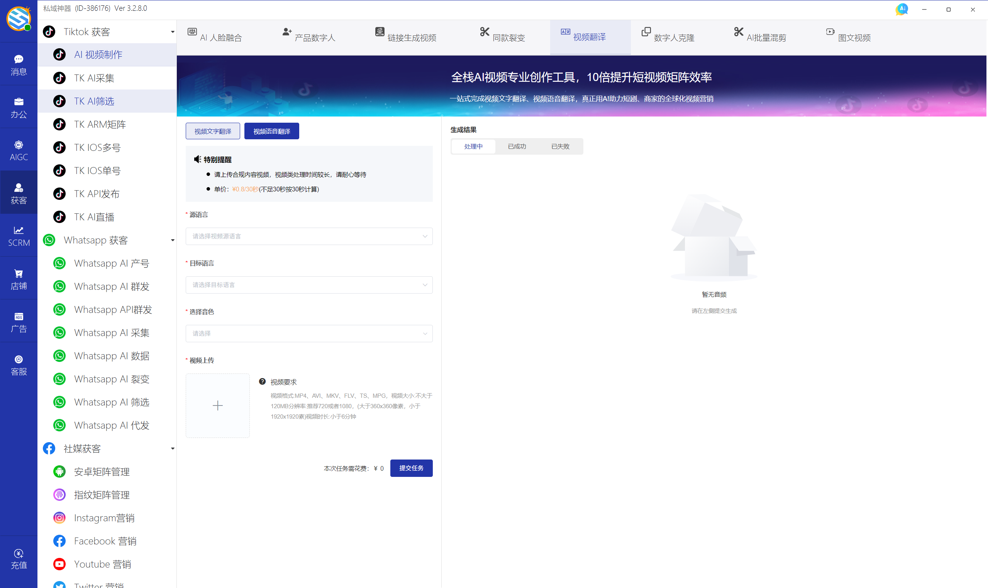The image size is (988, 588).
Task: Open the 数字人克隆 tool
Action: coord(667,36)
